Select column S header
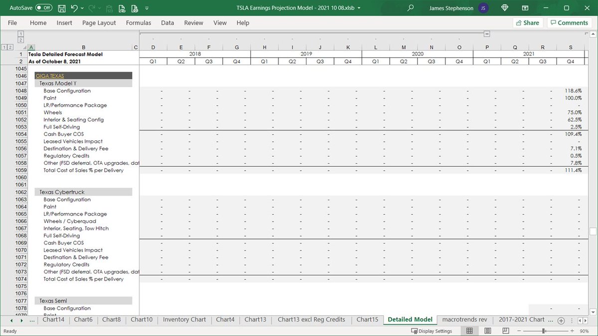598x336 pixels. [x=571, y=47]
